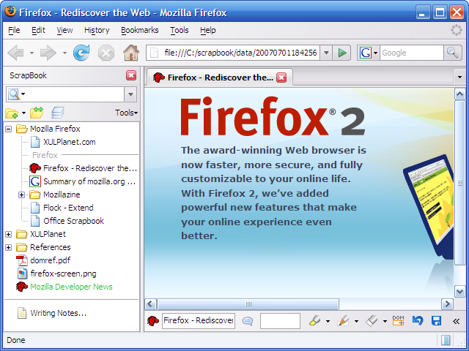
Task: Open the eraser options dropdown
Action: pyautogui.click(x=385, y=321)
